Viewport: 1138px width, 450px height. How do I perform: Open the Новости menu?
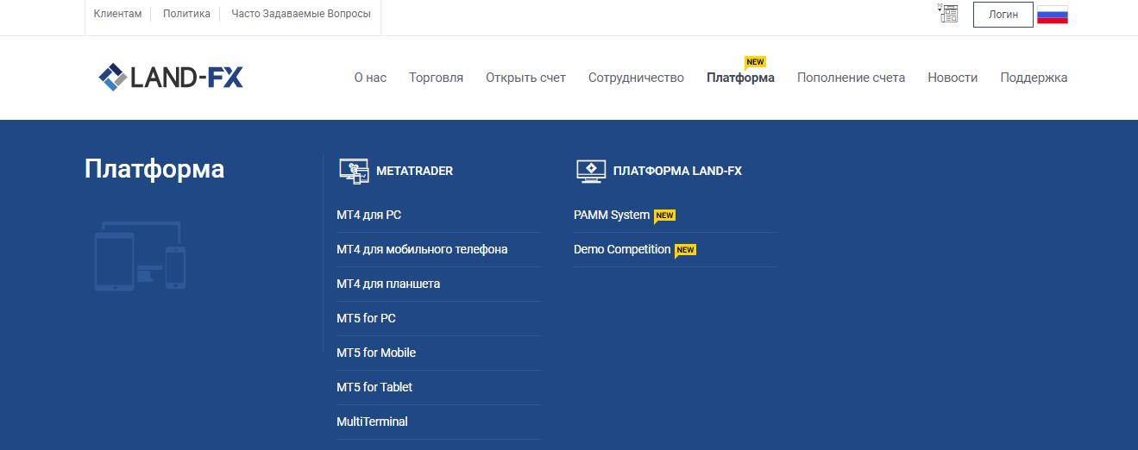point(953,78)
